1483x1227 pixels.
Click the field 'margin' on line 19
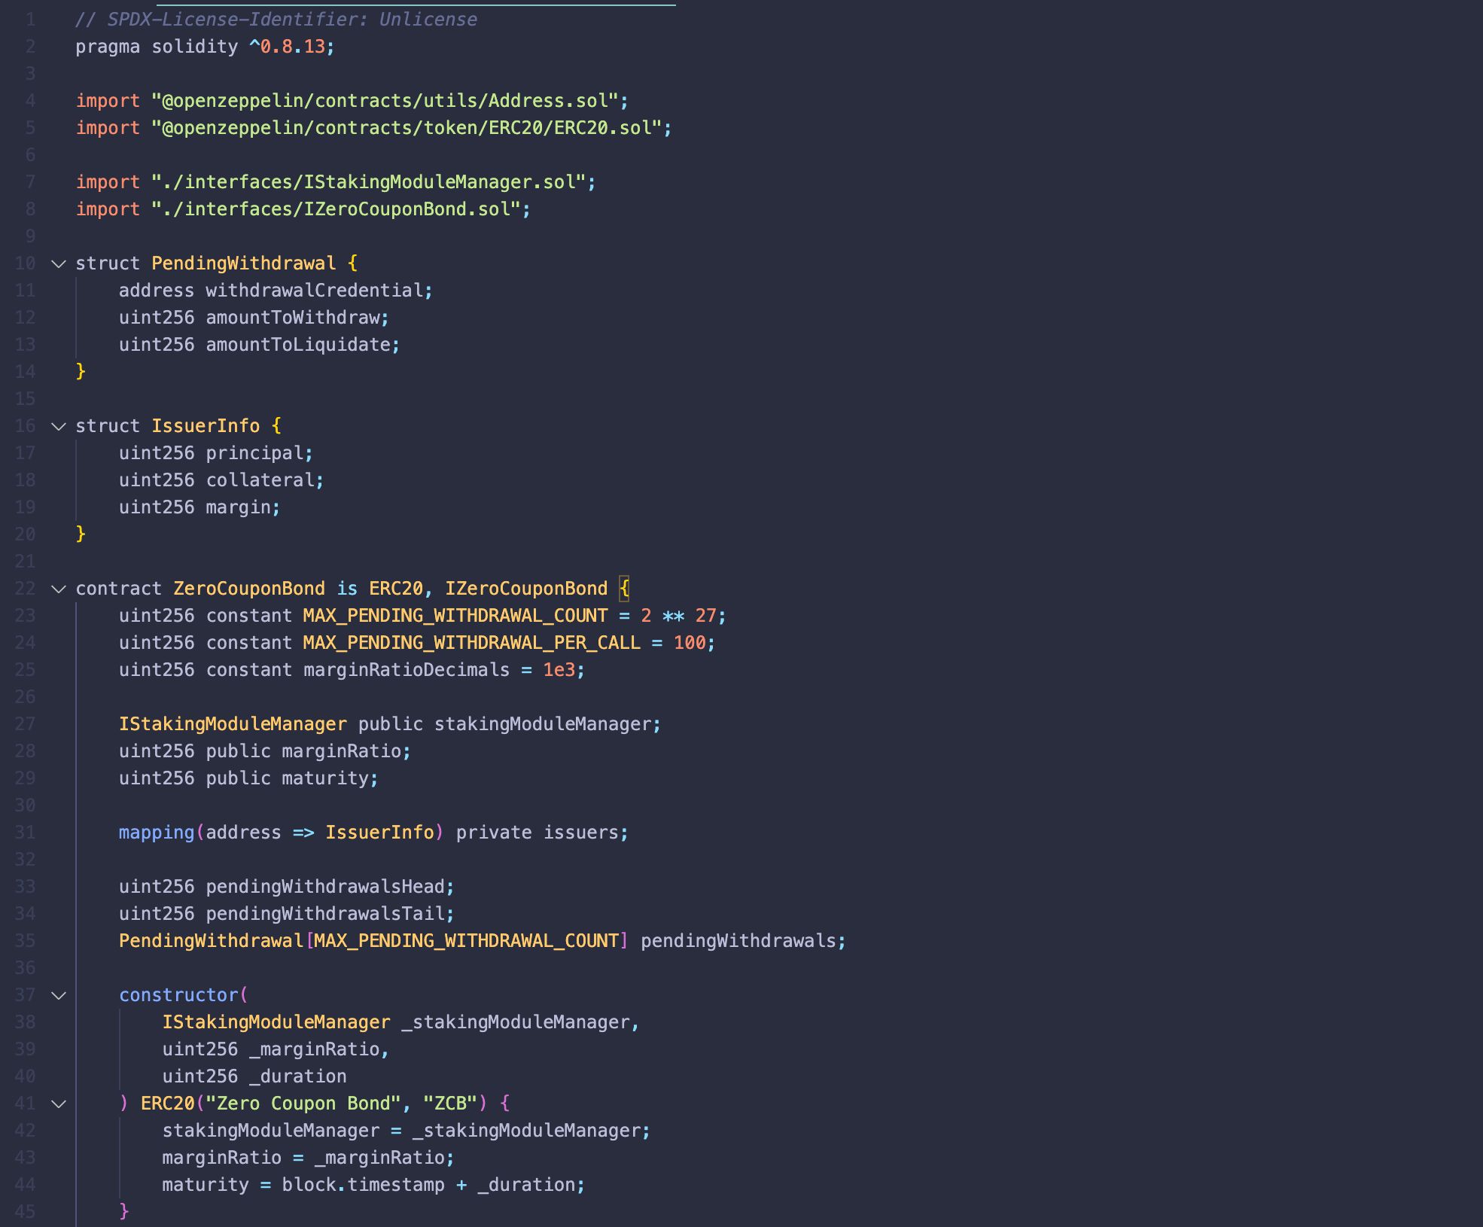pyautogui.click(x=238, y=507)
